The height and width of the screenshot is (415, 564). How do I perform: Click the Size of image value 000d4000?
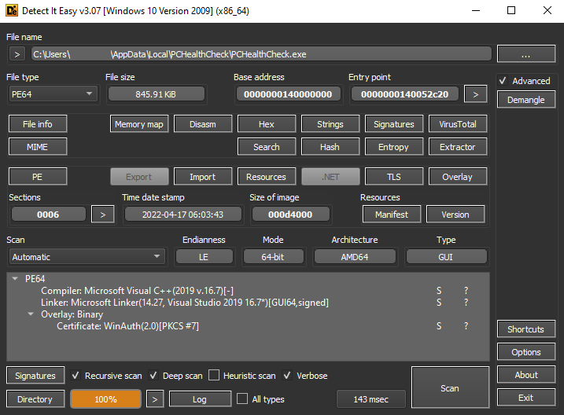pyautogui.click(x=290, y=214)
